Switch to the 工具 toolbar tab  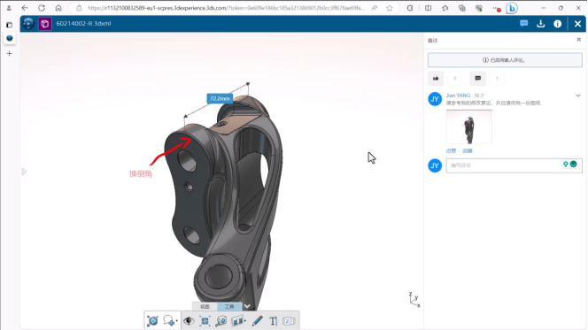[229, 306]
